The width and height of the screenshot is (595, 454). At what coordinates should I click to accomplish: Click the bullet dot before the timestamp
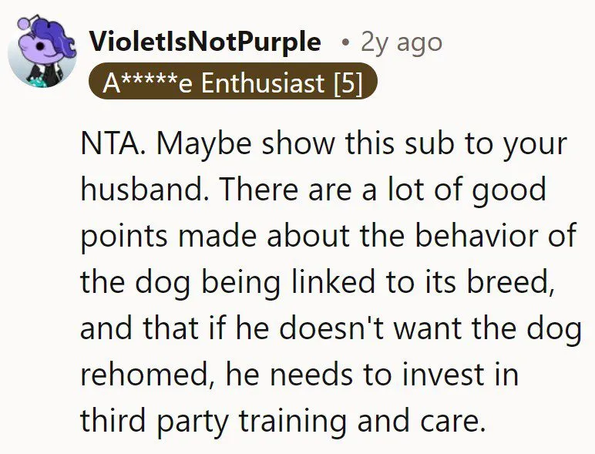(x=345, y=43)
